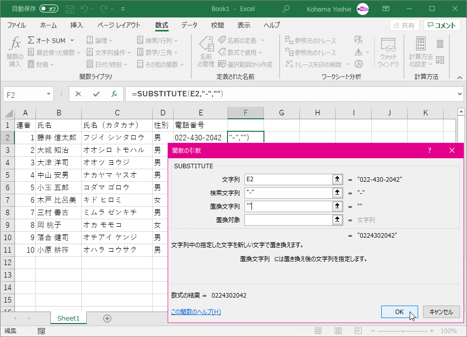Expand the formula bar
The width and height of the screenshot is (467, 337).
pyautogui.click(x=460, y=94)
